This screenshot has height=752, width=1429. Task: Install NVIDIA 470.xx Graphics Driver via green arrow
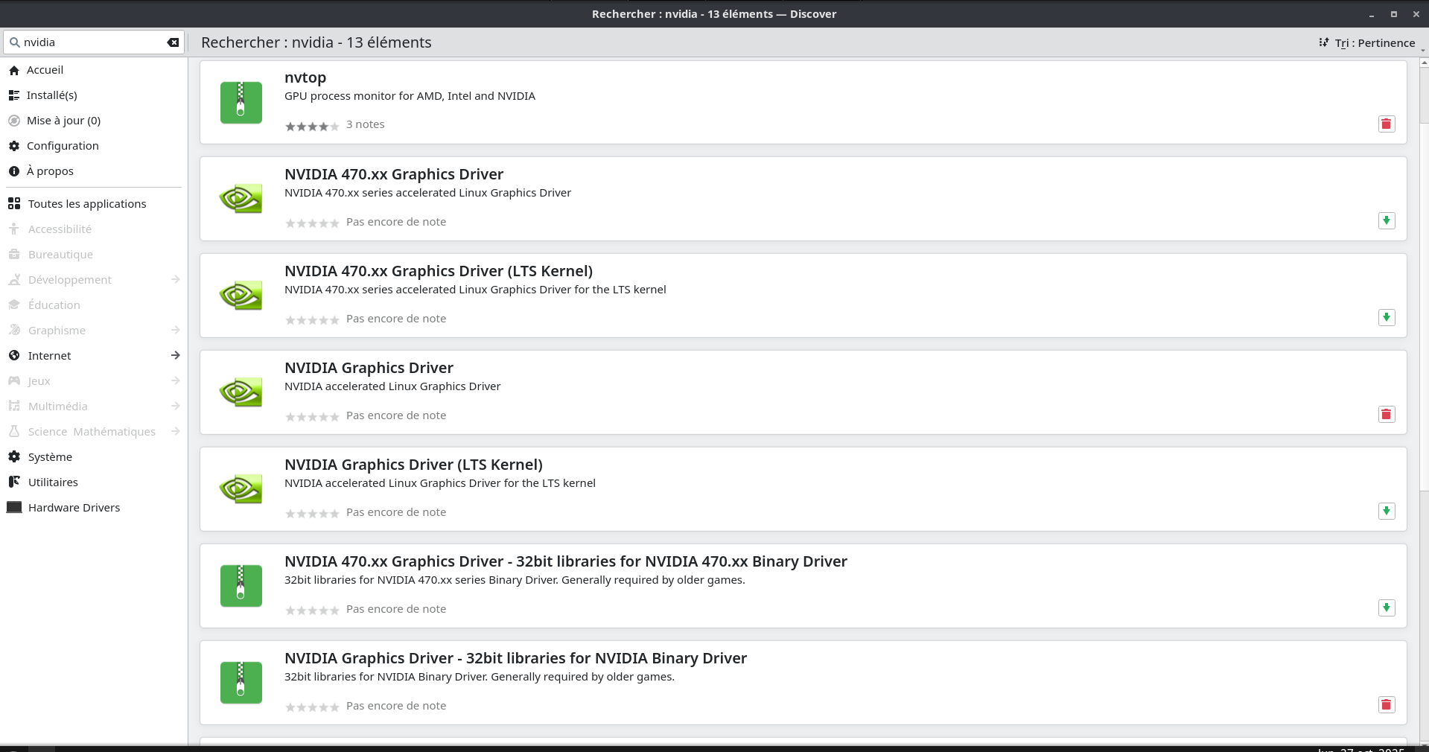click(1386, 220)
